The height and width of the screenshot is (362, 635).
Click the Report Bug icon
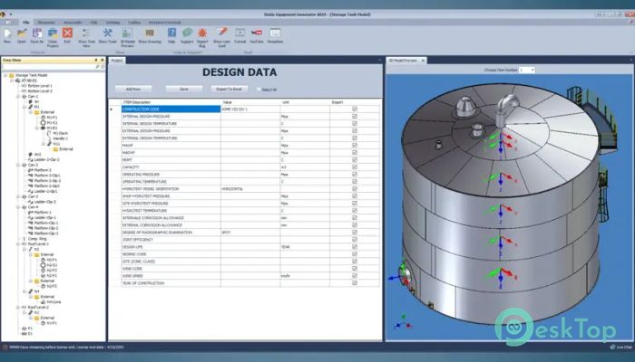201,33
